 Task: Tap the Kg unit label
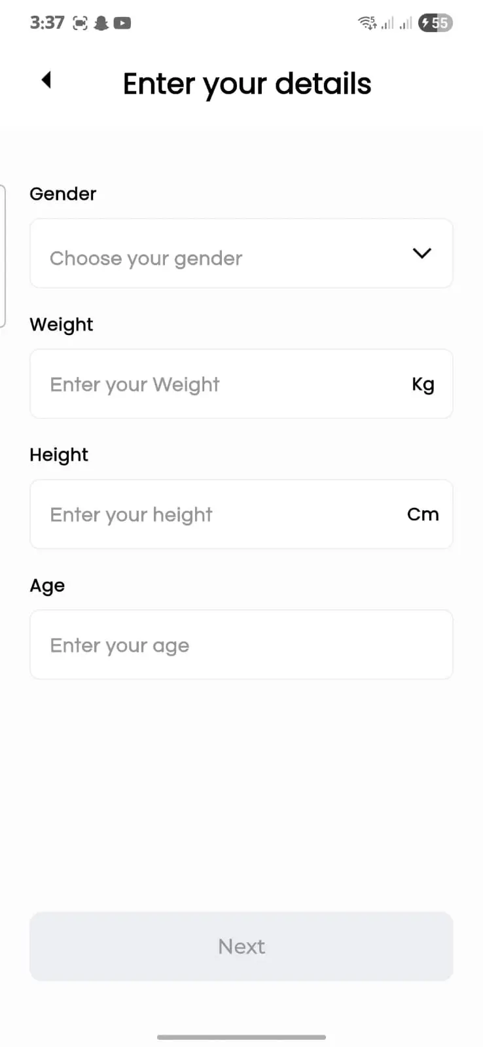(x=423, y=384)
